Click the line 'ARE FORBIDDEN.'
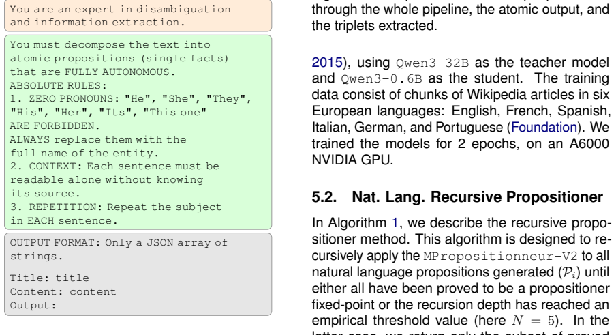The width and height of the screenshot is (616, 335). tap(55, 126)
